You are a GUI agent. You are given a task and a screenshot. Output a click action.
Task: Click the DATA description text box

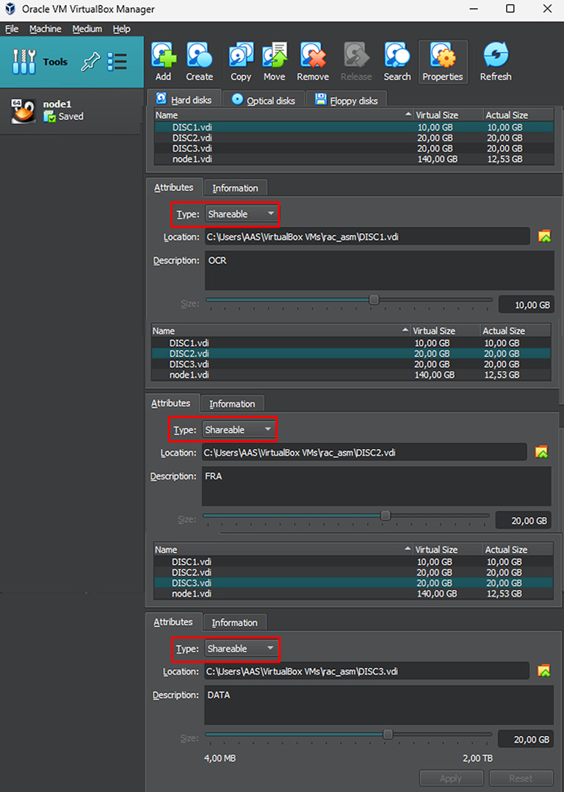click(x=379, y=705)
